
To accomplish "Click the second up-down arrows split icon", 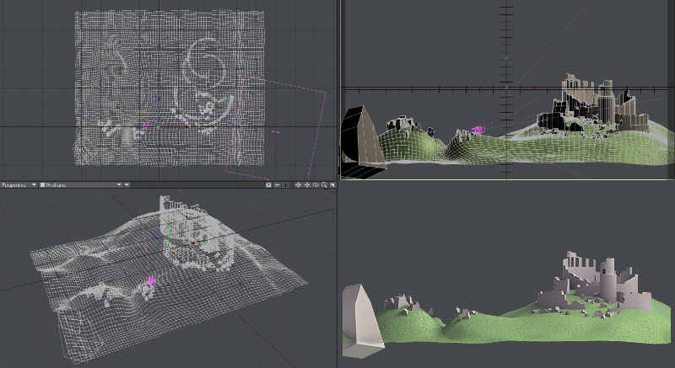I will (x=306, y=184).
